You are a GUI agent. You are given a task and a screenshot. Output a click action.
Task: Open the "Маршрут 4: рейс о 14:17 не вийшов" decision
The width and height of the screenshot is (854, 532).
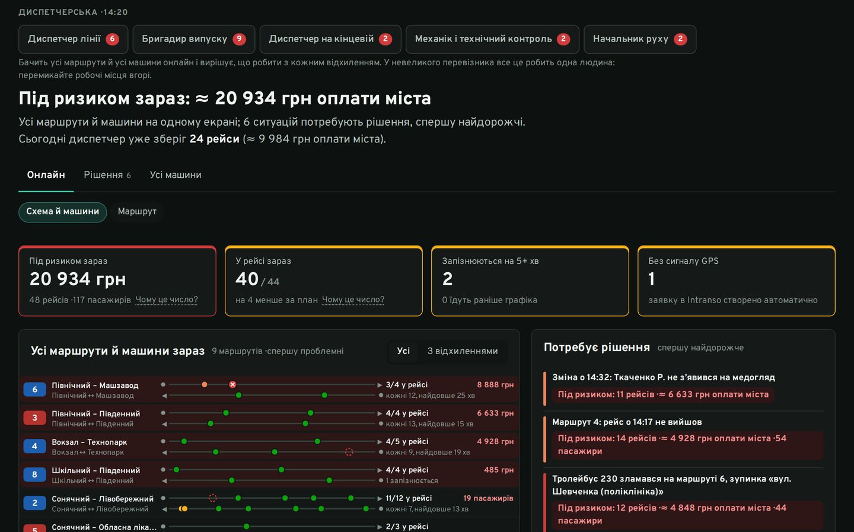pos(684,439)
